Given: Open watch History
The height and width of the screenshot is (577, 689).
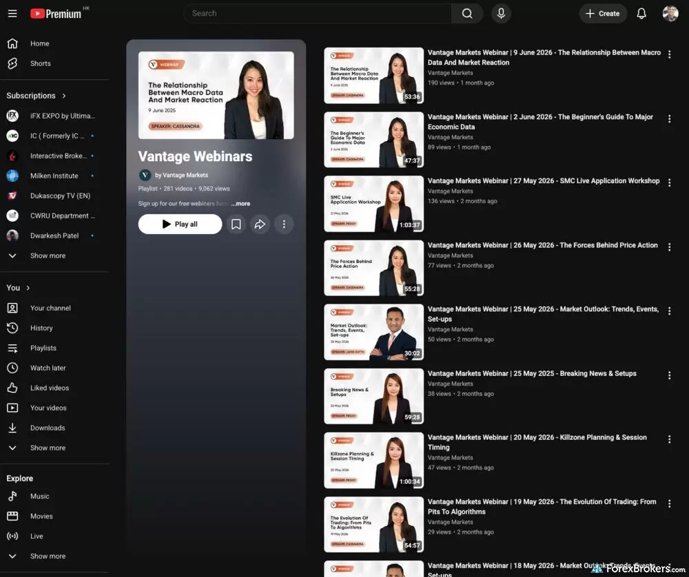Looking at the screenshot, I should 54,328.
